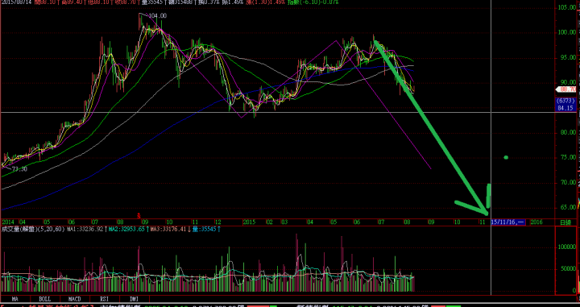Click the 104.00 high price annotation
The width and height of the screenshot is (580, 307).
coord(158,15)
